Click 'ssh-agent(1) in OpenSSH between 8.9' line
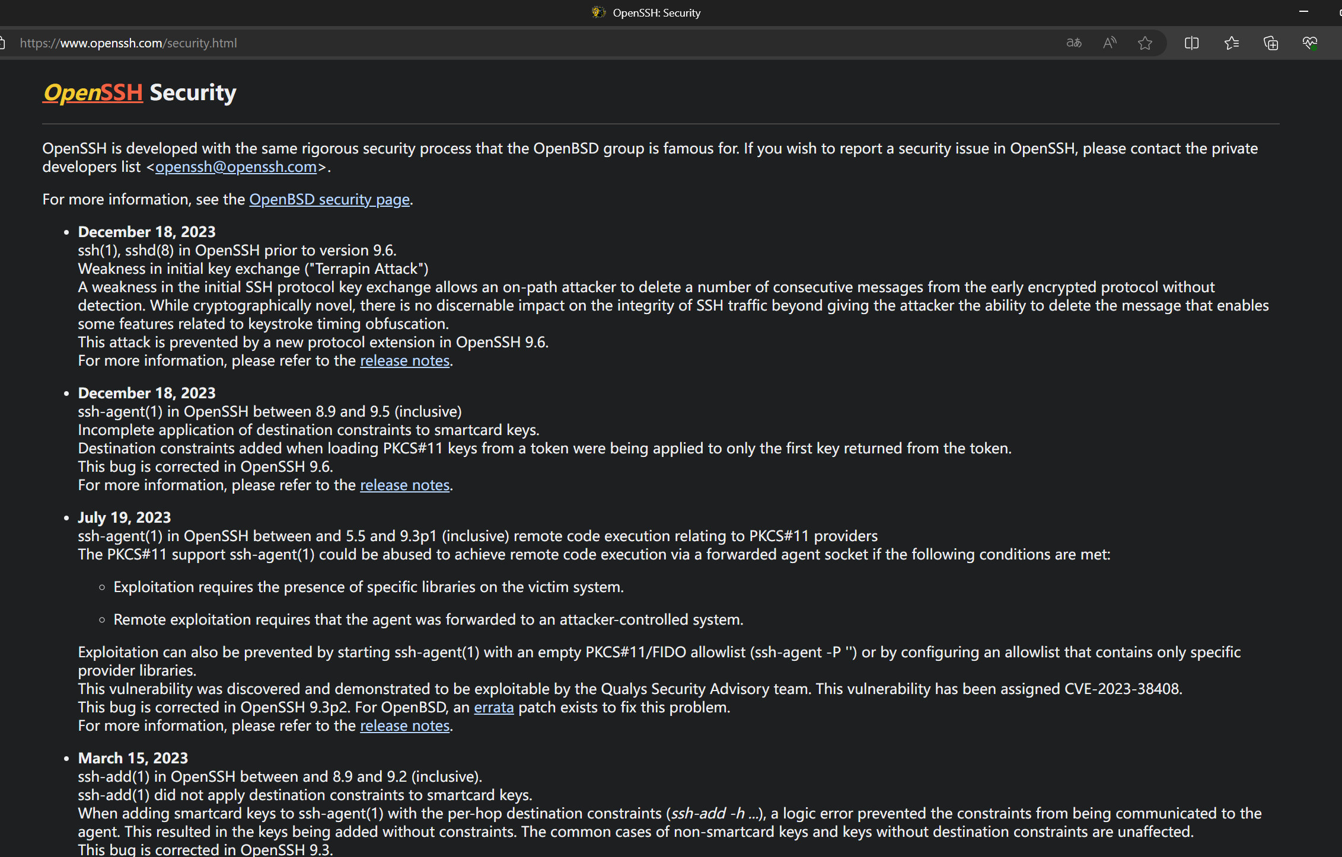 click(x=270, y=411)
